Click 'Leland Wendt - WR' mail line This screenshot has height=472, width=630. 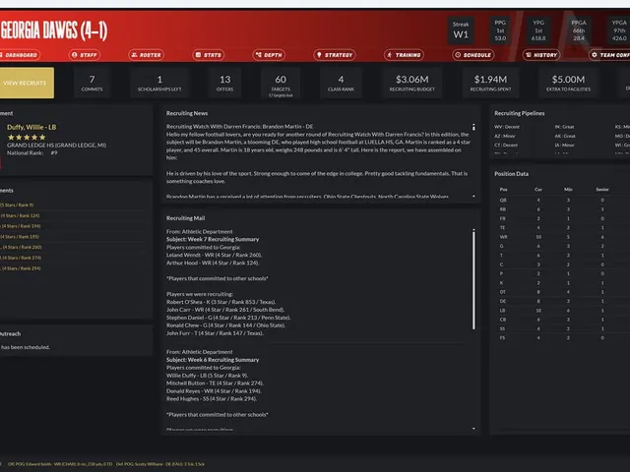(x=215, y=255)
